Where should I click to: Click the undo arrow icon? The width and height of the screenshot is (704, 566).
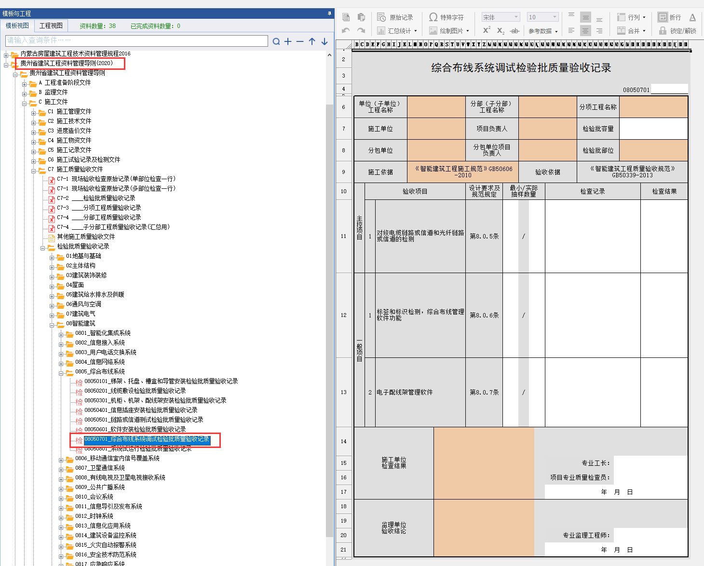pos(346,30)
